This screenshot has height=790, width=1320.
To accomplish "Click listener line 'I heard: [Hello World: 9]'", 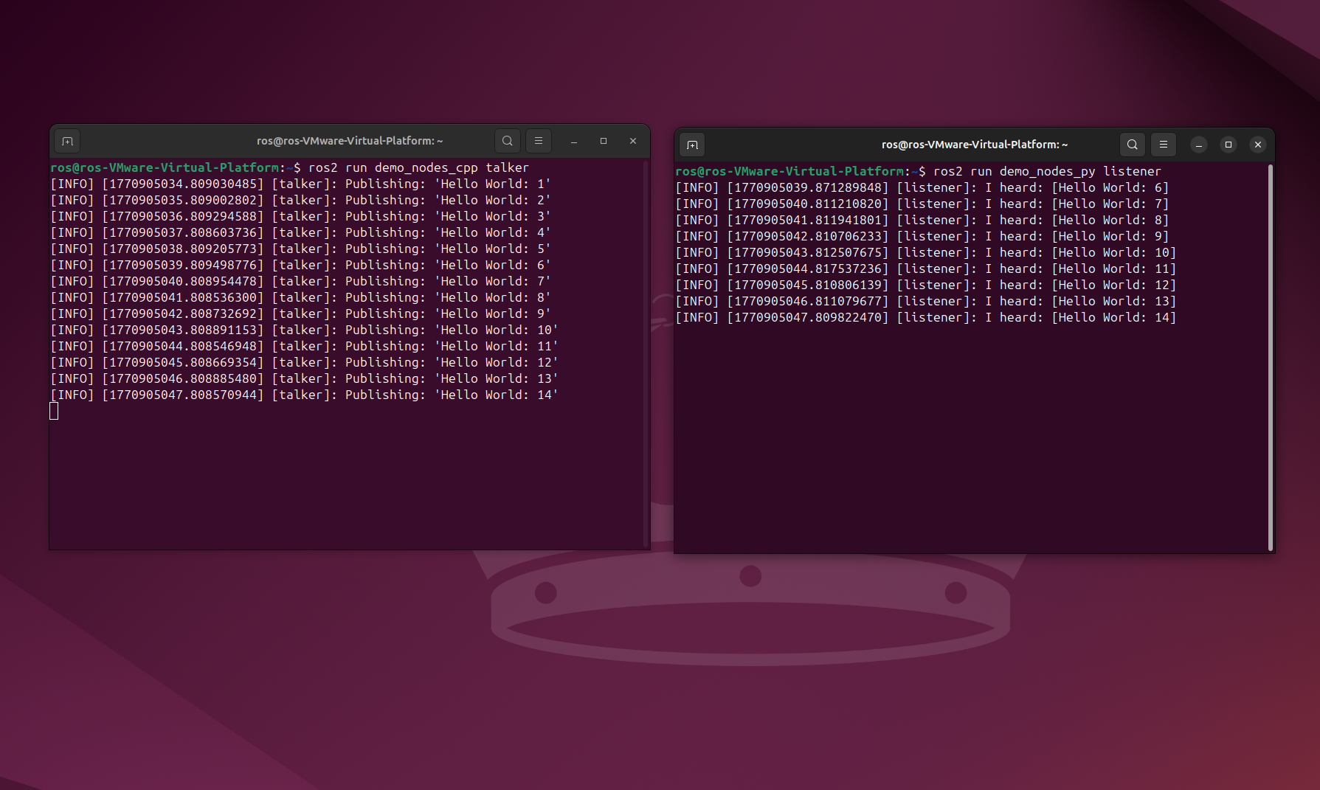I will [x=922, y=236].
